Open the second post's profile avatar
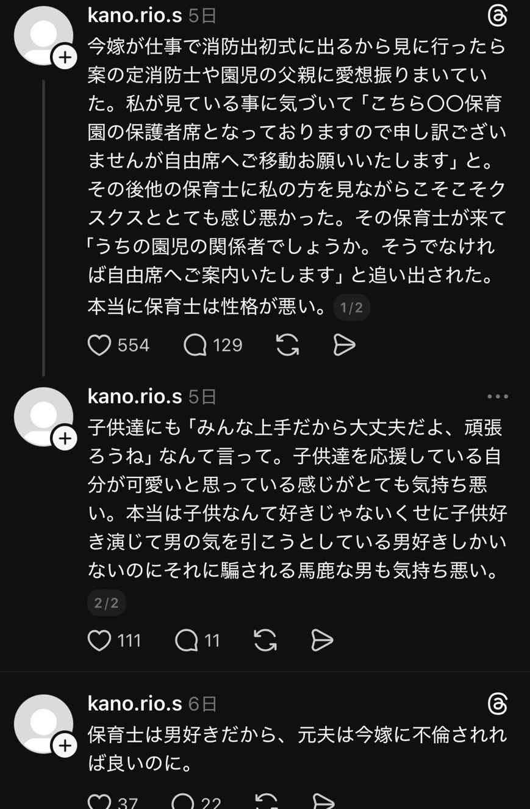The width and height of the screenshot is (530, 809). [43, 416]
